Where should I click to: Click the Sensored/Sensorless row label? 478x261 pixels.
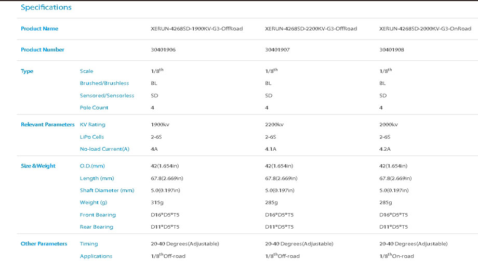point(107,96)
